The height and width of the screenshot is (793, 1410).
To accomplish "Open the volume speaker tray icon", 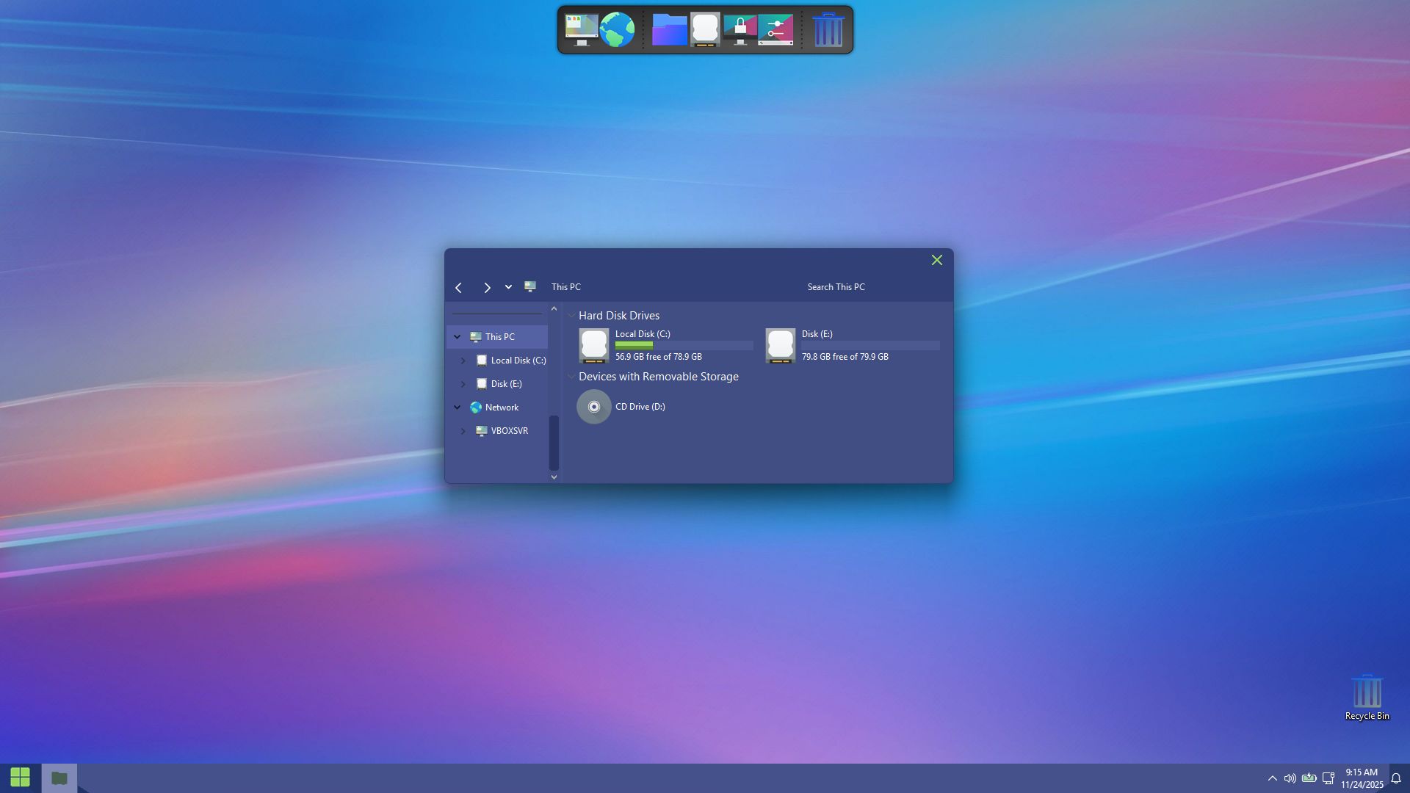I will 1290,778.
